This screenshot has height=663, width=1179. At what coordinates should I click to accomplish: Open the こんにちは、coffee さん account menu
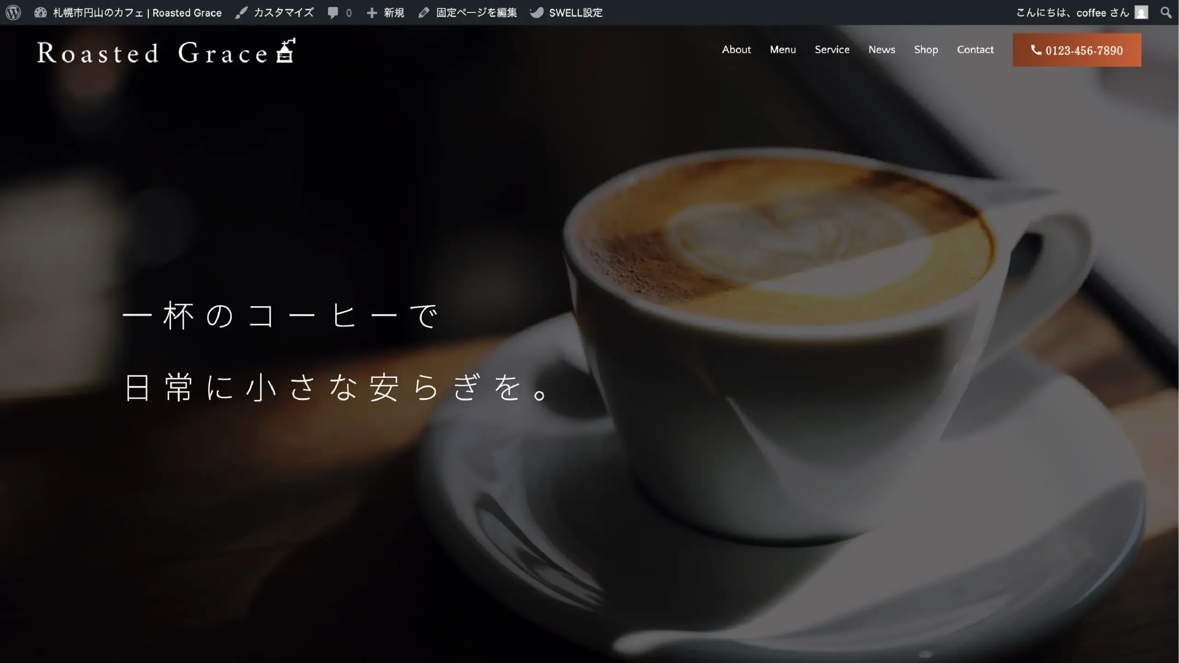coord(1082,12)
